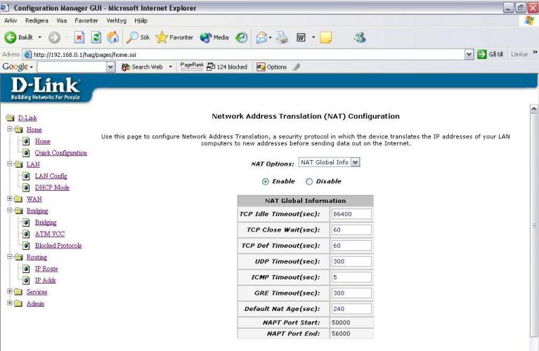Click the Print printer icon
The width and height of the screenshot is (539, 351).
(283, 37)
